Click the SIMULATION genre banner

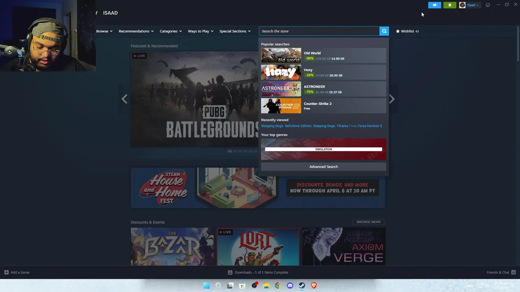323,149
